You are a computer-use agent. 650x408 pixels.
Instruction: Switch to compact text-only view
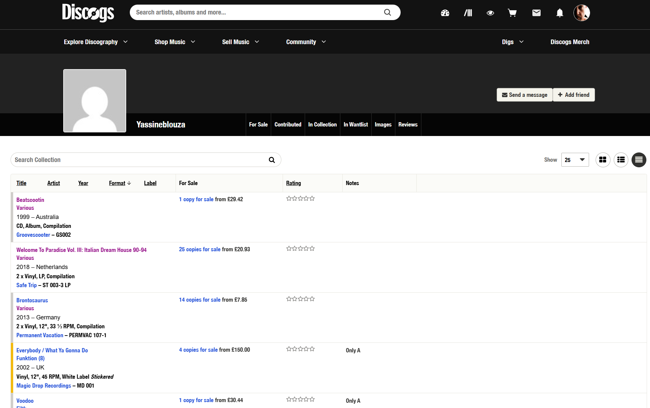click(639, 160)
